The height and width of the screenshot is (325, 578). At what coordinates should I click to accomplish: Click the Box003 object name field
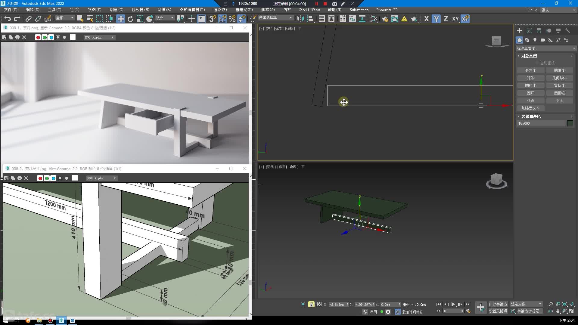click(x=541, y=123)
